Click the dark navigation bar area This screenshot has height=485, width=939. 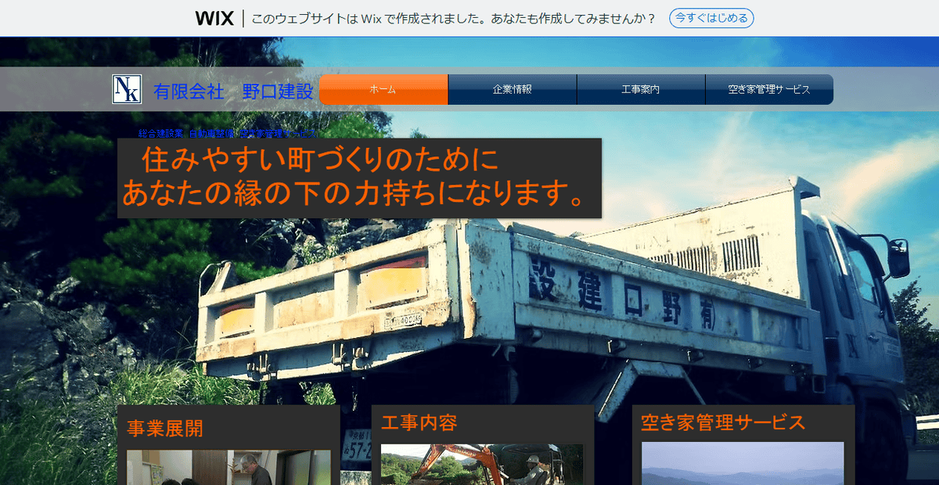(x=876, y=90)
